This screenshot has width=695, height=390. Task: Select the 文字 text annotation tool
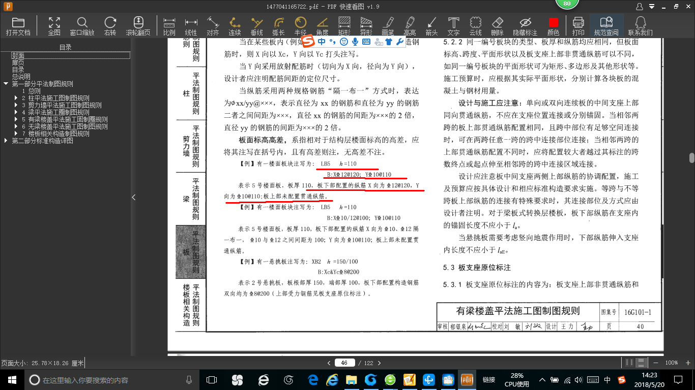coord(454,26)
